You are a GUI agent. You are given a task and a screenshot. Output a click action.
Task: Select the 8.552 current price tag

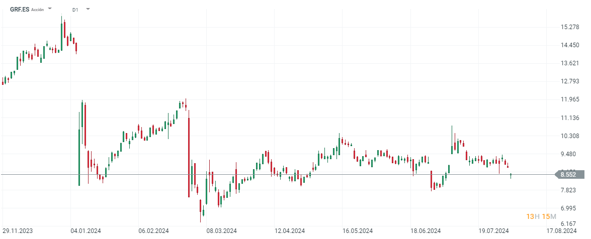(x=568, y=174)
